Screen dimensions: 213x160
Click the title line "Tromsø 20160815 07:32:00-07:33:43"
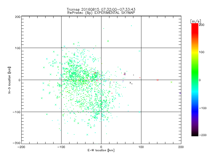coord(101,9)
